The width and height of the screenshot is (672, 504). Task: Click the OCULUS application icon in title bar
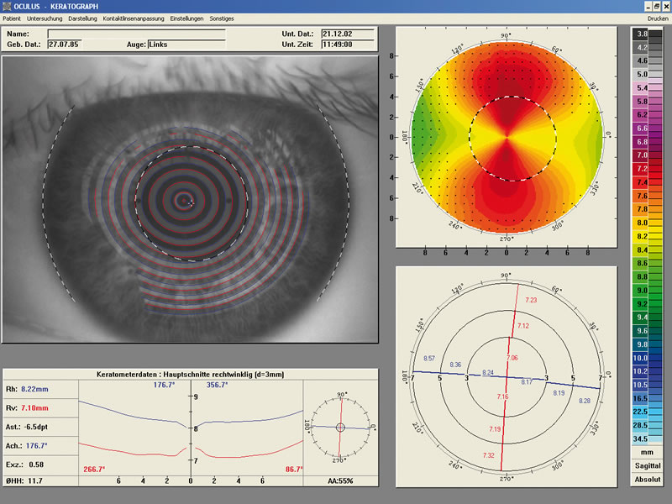(x=7, y=6)
